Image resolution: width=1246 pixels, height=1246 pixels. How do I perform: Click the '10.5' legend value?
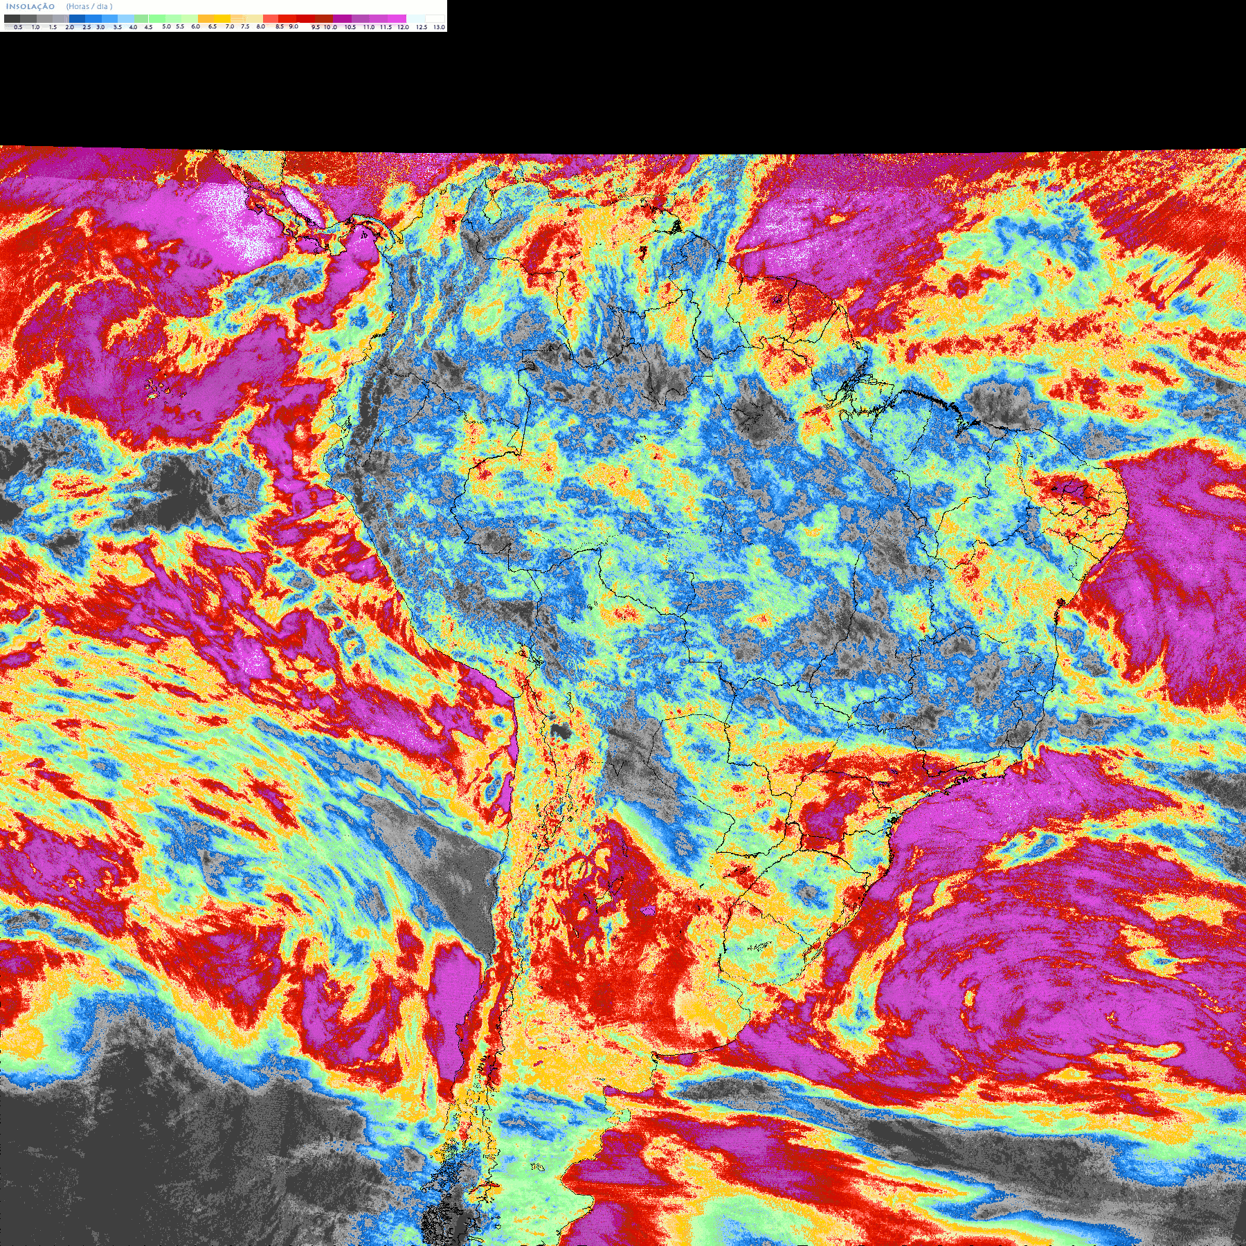click(x=350, y=27)
